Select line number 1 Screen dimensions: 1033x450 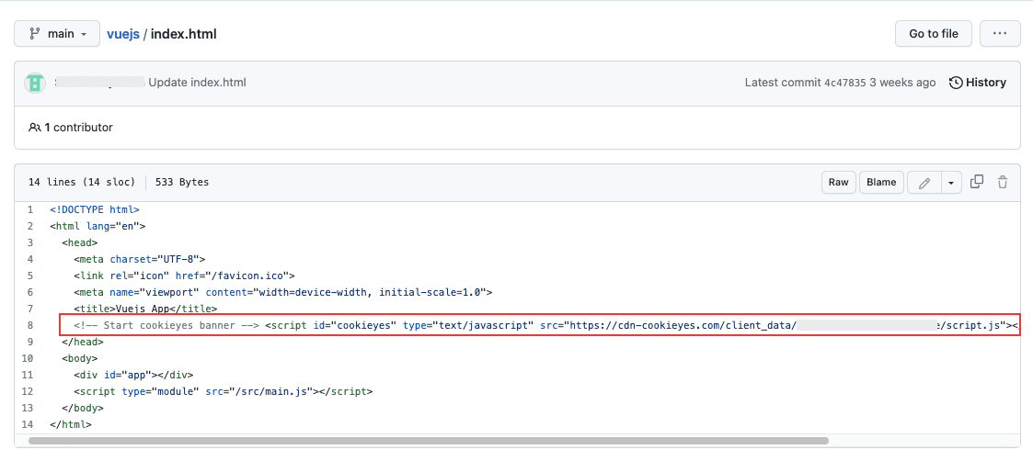30,210
